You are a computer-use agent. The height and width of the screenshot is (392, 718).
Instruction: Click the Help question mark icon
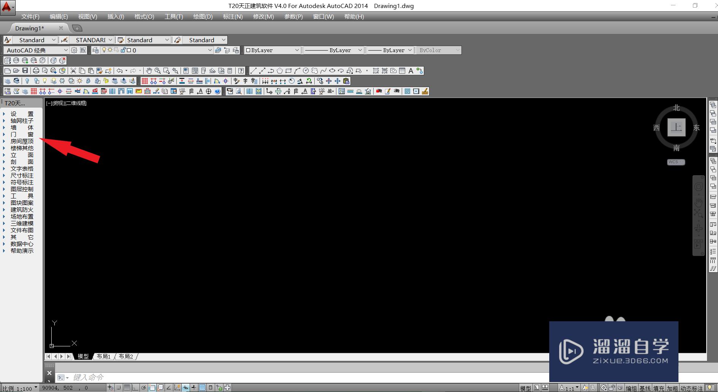coord(241,71)
